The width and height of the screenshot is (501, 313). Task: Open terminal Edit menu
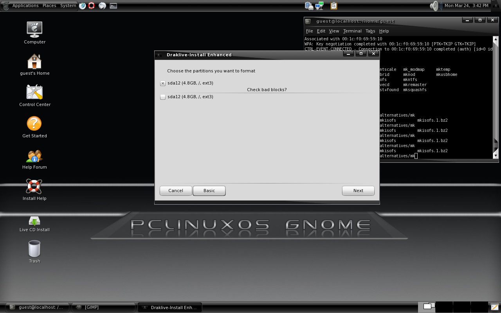click(321, 31)
